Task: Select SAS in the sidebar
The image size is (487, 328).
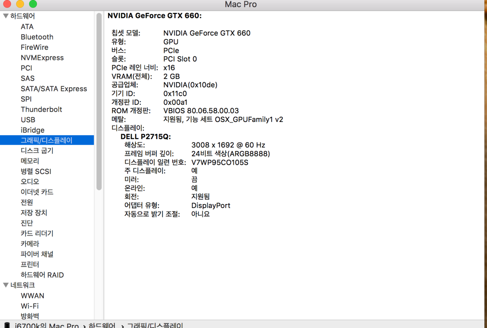Action: [x=28, y=78]
